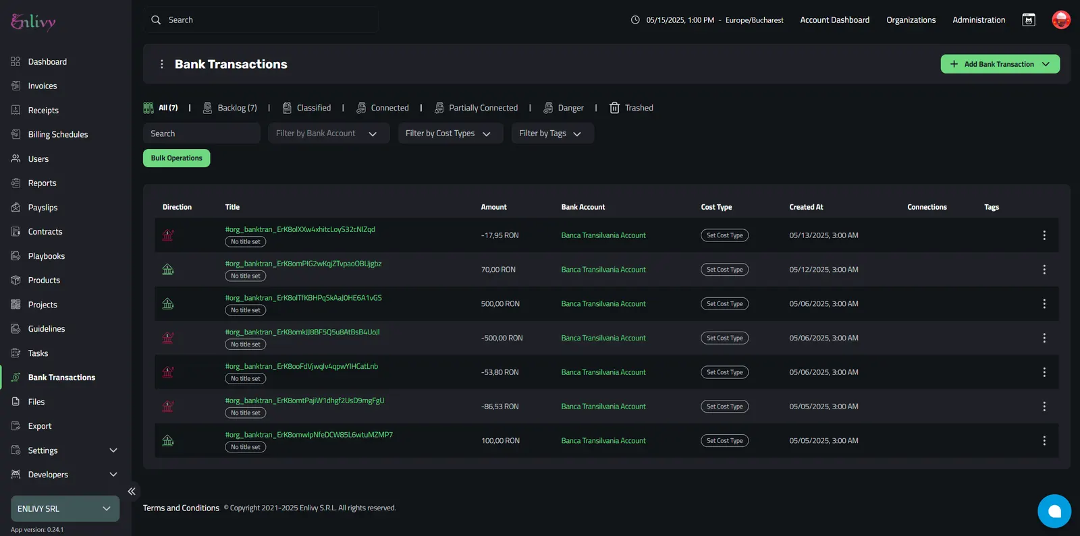Switch to the Backlog (7) tab
The image size is (1080, 536).
230,108
